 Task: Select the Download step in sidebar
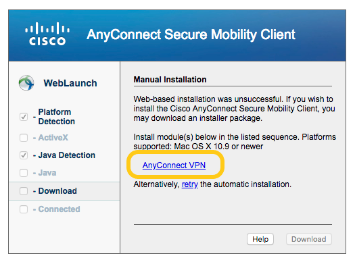point(64,191)
